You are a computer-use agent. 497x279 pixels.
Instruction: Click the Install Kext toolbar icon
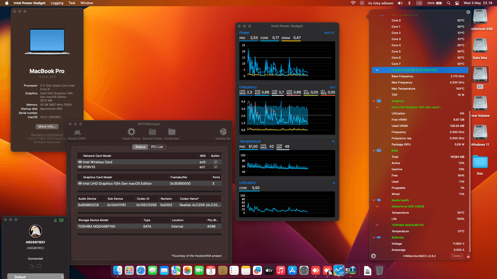(172, 132)
